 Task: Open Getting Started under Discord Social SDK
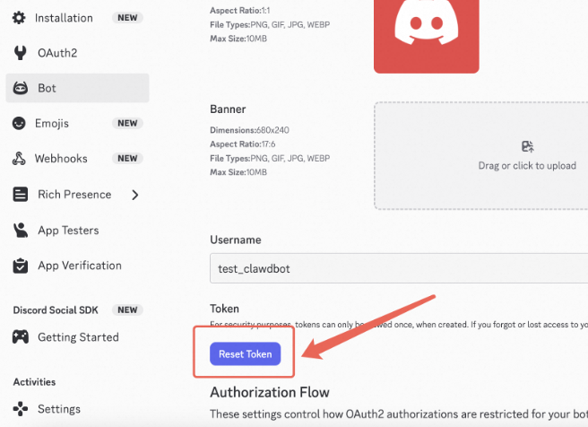(x=77, y=337)
